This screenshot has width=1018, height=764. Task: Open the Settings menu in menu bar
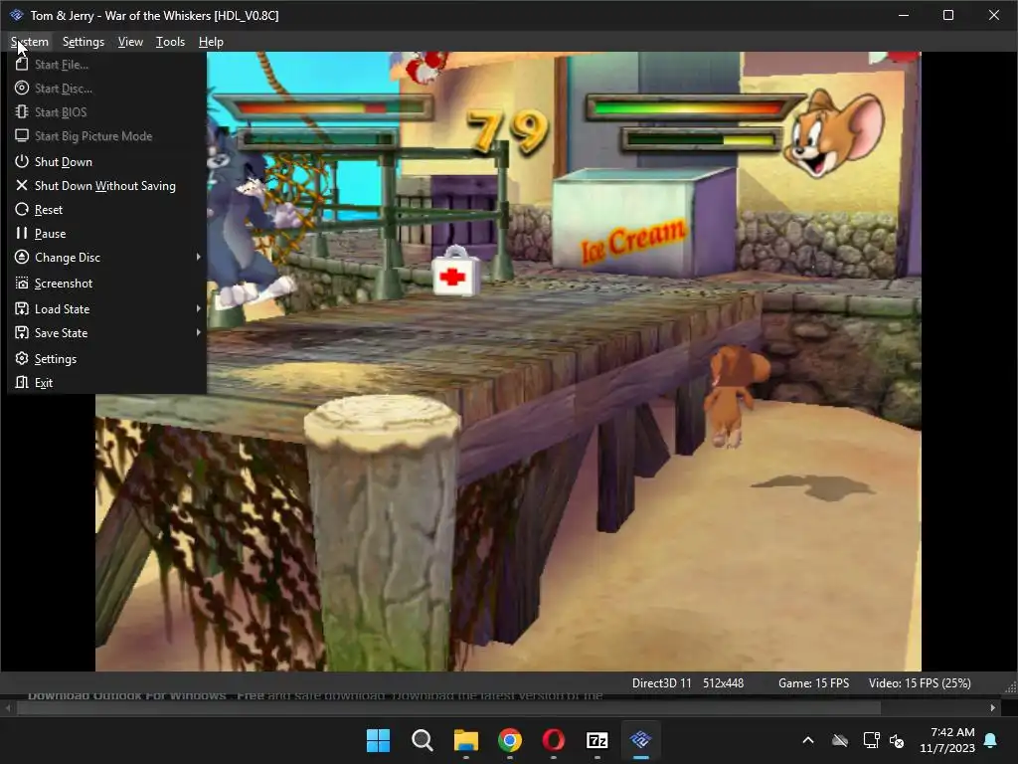click(84, 42)
